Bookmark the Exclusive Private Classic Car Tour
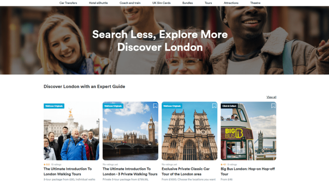Viewport: 329px width, 181px height. [x=214, y=106]
